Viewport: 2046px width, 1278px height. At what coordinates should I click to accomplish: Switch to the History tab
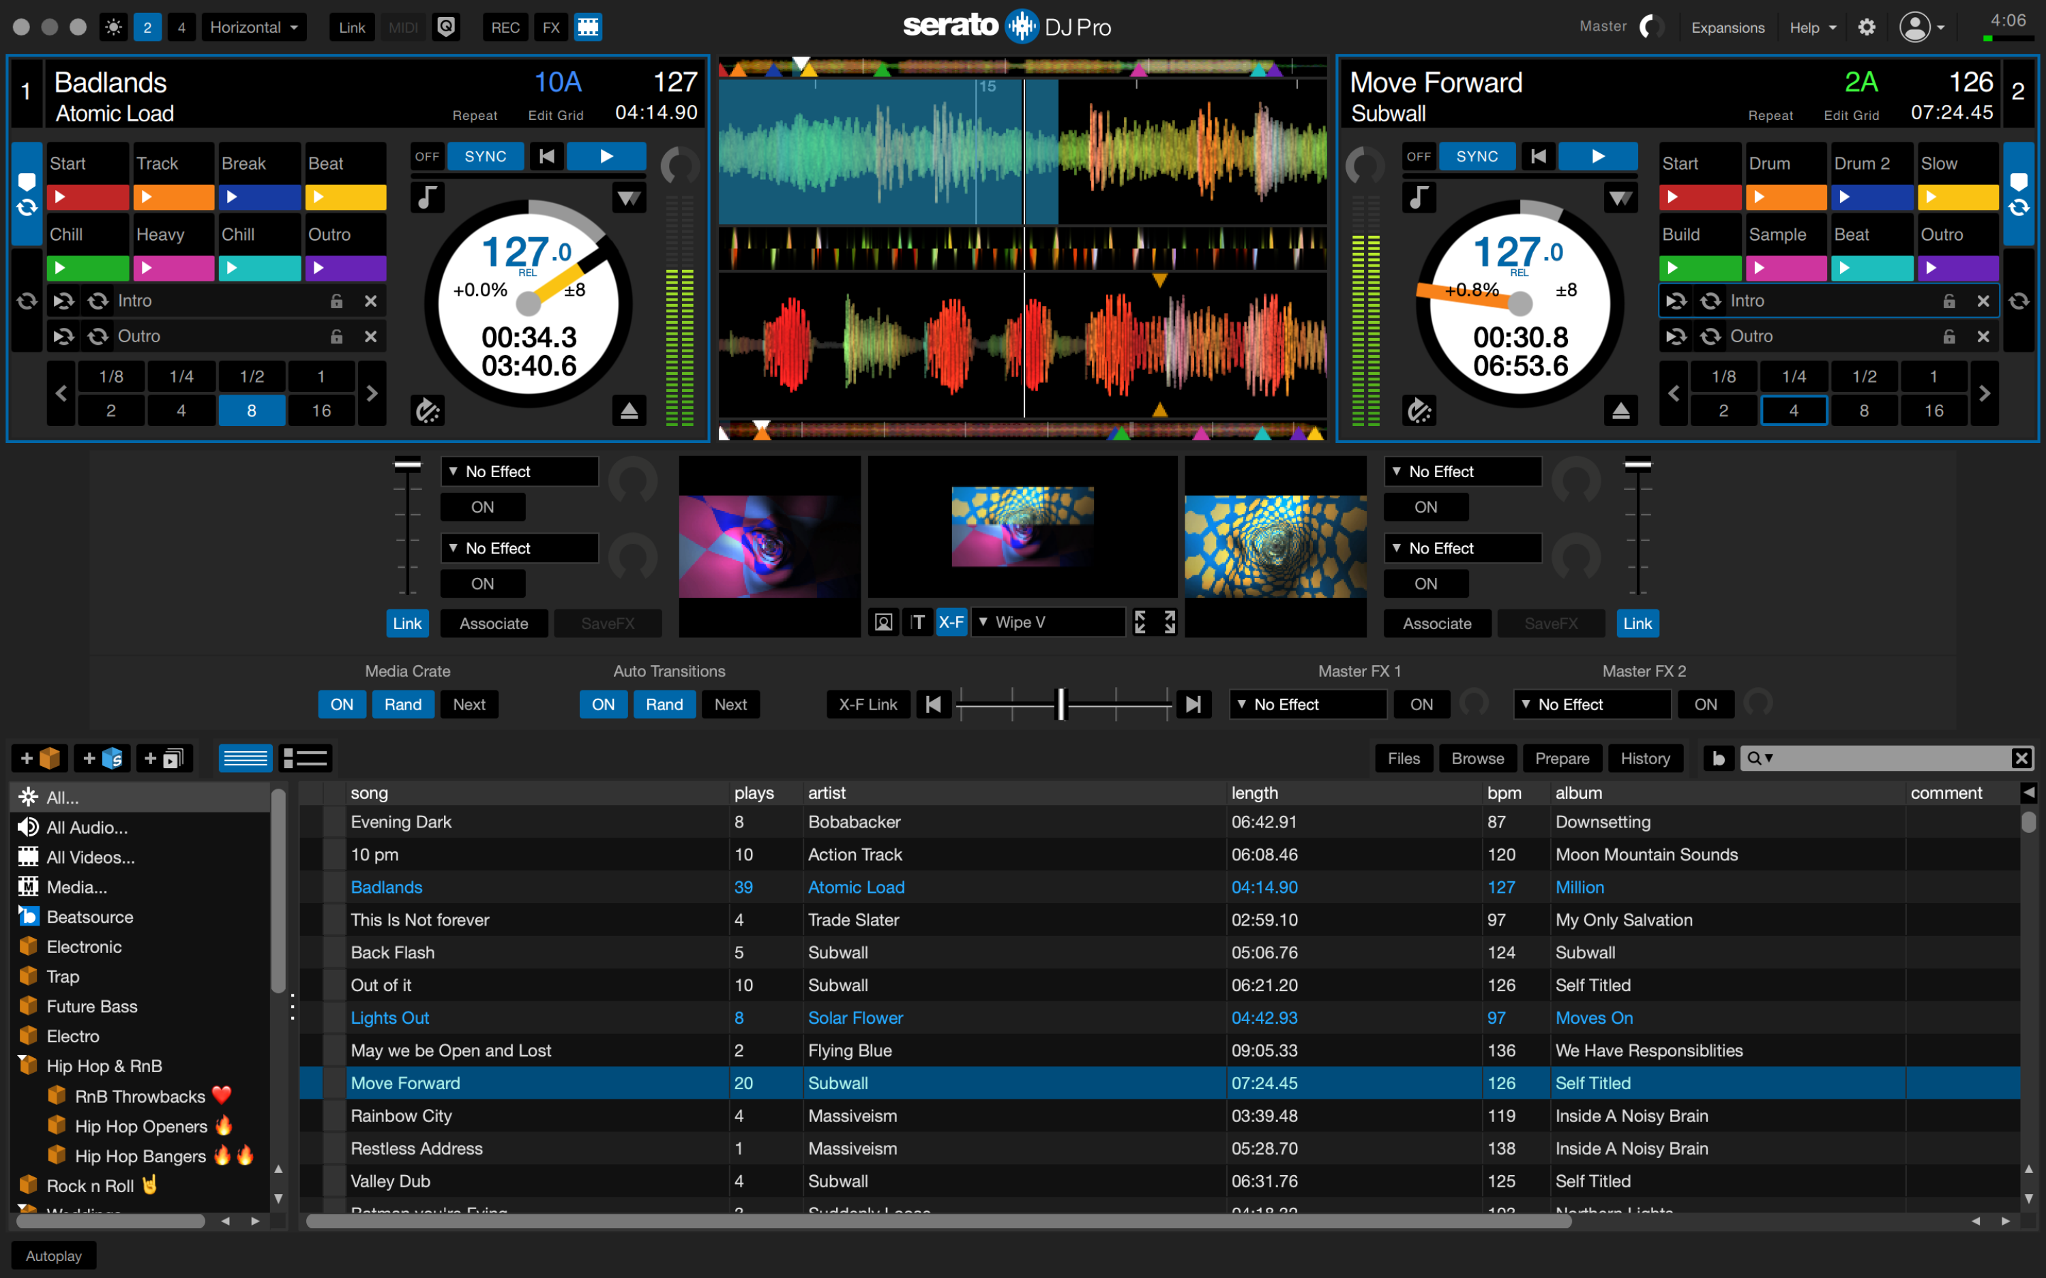coord(1644,758)
